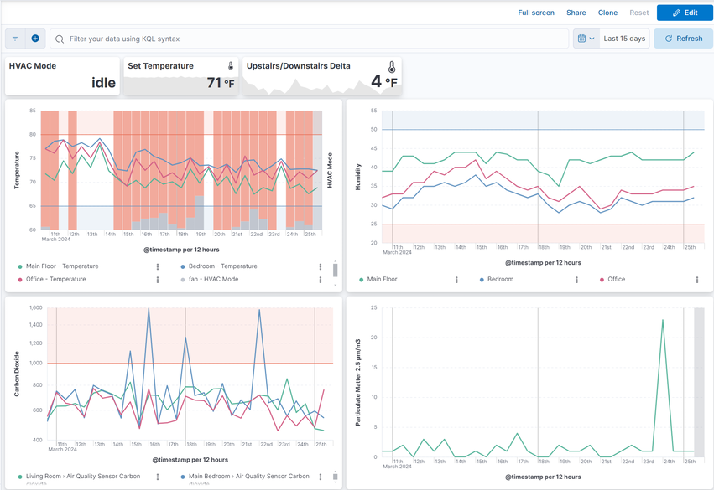The height and width of the screenshot is (490, 714).
Task: Click the Set Temperature 71 °F value
Action: [221, 83]
